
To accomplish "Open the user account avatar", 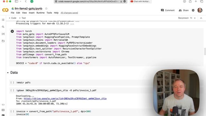I will pos(200,10).
